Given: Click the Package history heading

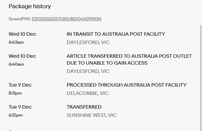Looking at the screenshot, I should [x=30, y=7].
